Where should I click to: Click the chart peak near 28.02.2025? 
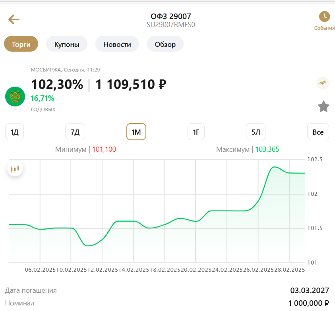274,167
